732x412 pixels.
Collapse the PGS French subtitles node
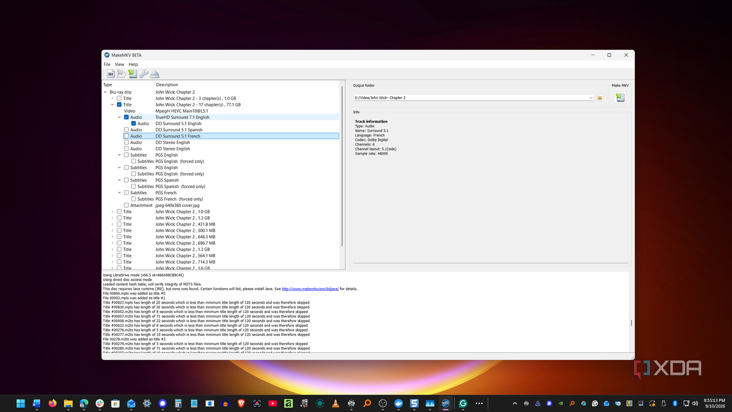(120, 193)
